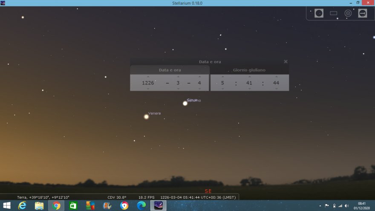Open the Windows Start menu

(6, 205)
